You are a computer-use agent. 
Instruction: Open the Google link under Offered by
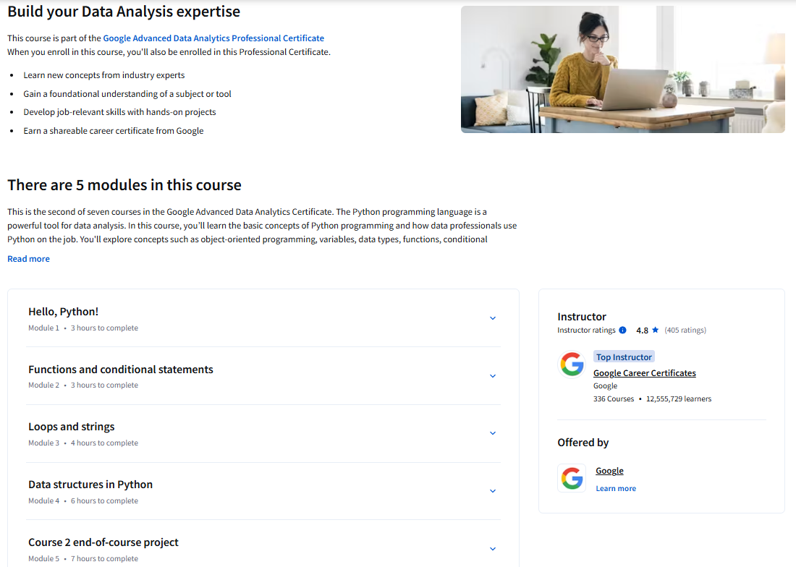(610, 471)
